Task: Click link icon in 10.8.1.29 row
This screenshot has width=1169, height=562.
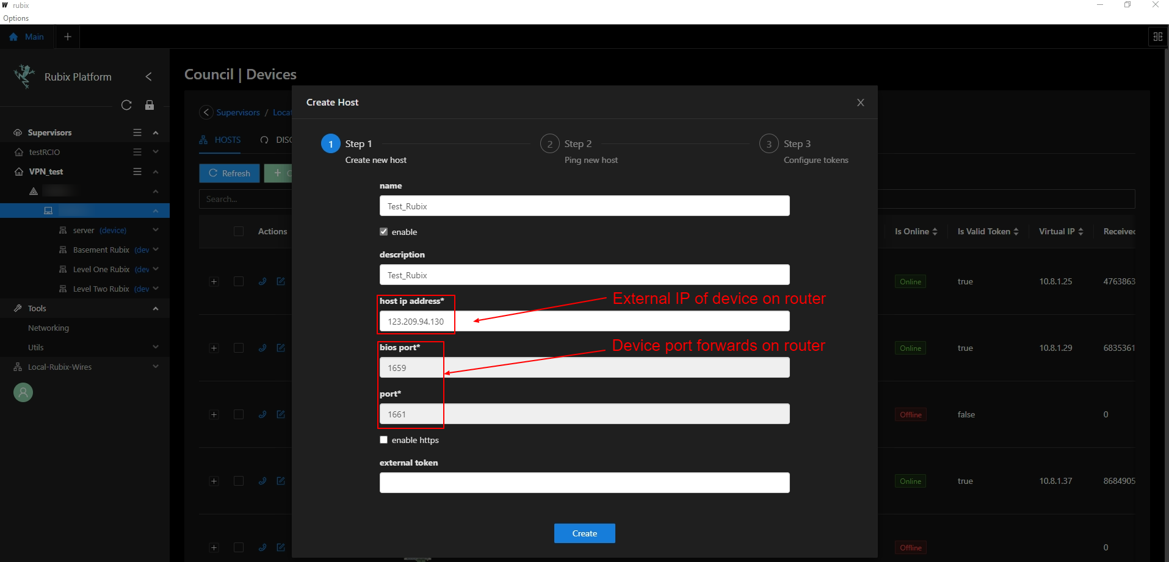Action: click(x=262, y=348)
